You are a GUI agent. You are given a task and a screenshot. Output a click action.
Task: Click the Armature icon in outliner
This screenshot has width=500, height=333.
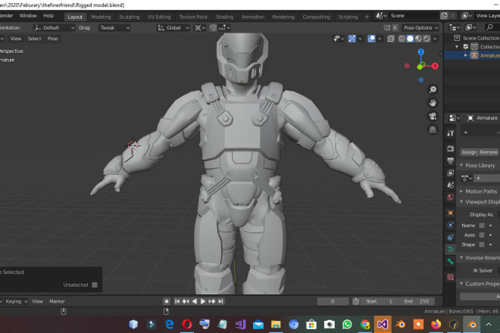(x=474, y=55)
